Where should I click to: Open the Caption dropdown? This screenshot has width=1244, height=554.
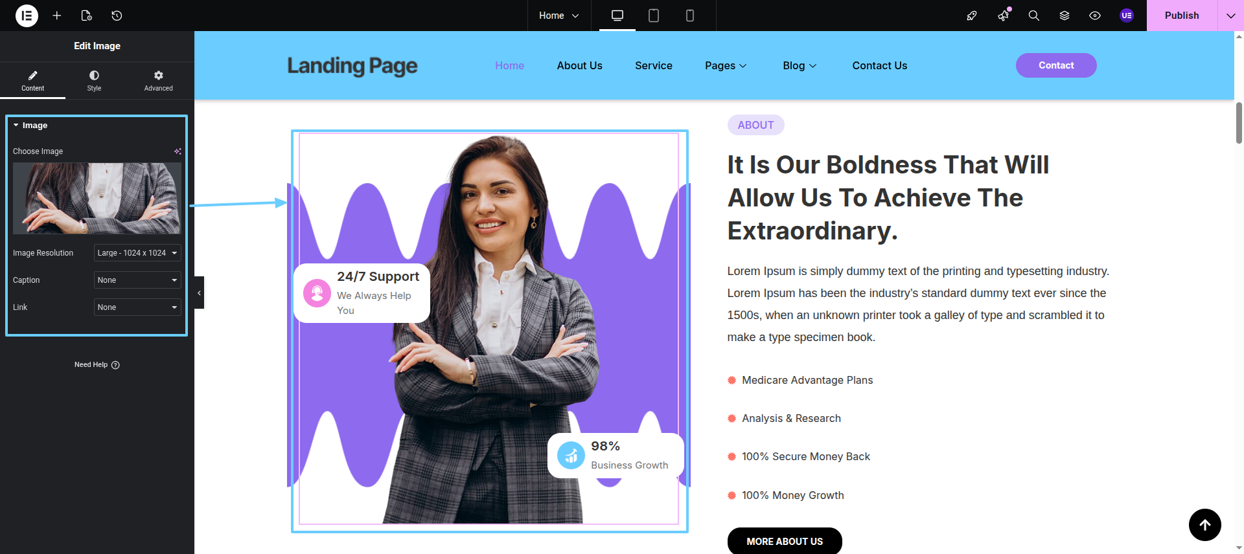(x=137, y=280)
